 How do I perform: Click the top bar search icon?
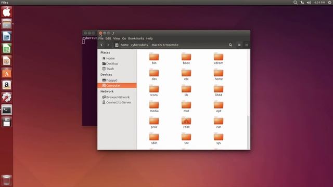click(295, 3)
